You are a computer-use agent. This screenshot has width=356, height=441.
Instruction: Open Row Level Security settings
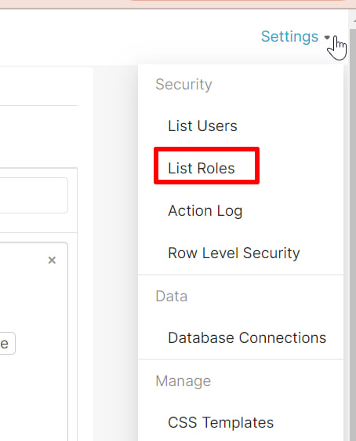point(234,253)
